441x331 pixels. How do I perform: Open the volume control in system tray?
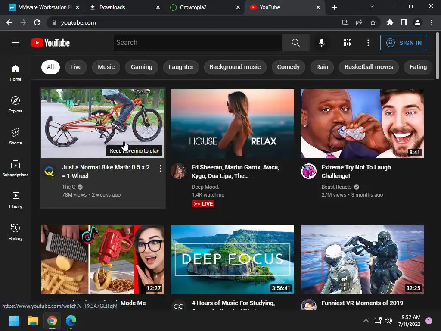[x=388, y=321]
